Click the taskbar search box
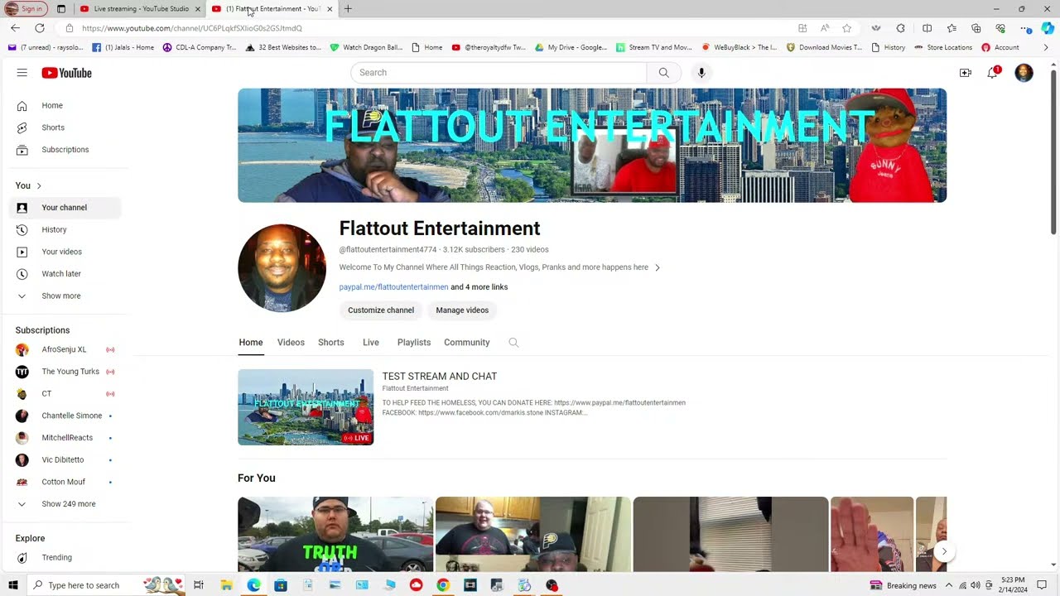 point(106,585)
